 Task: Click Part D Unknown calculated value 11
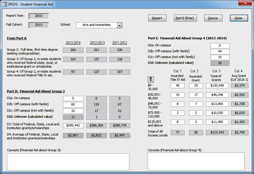73,117
